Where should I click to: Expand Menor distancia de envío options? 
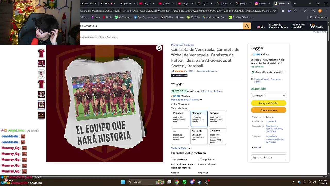pyautogui.click(x=268, y=72)
